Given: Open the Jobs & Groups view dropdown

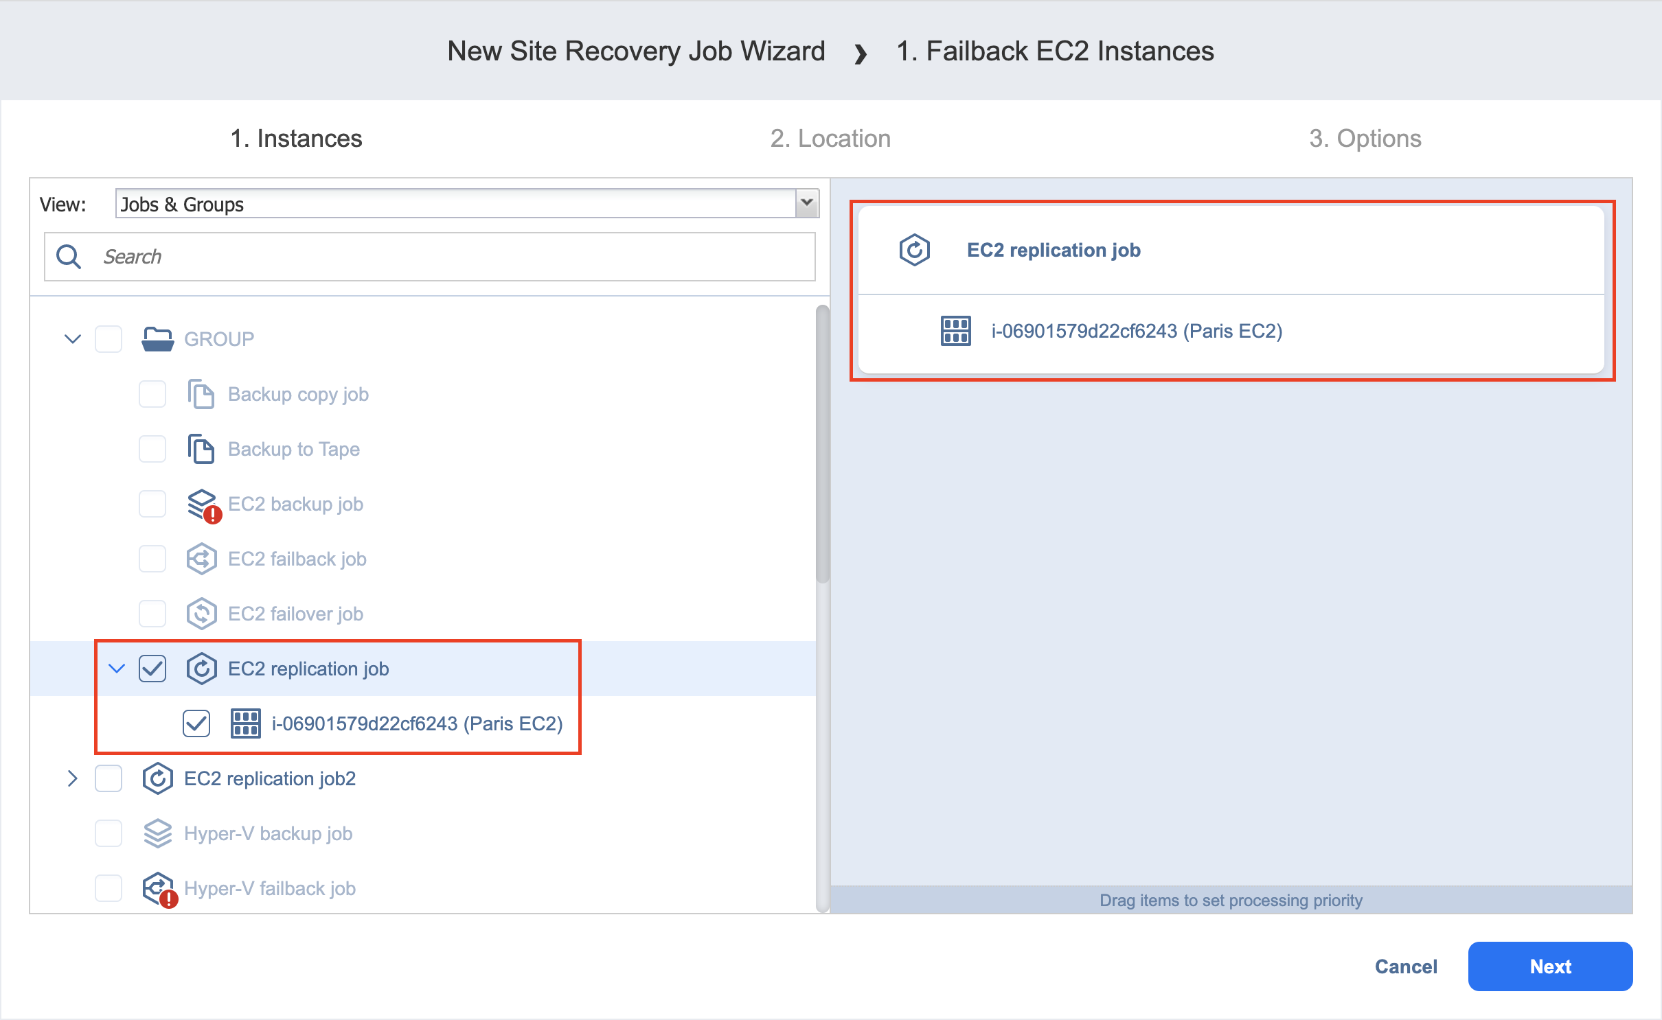Looking at the screenshot, I should pyautogui.click(x=807, y=204).
